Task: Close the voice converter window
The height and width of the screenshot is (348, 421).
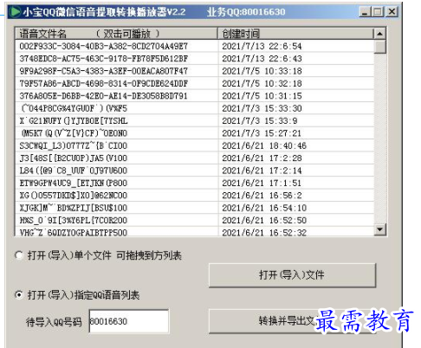Action: pos(392,12)
